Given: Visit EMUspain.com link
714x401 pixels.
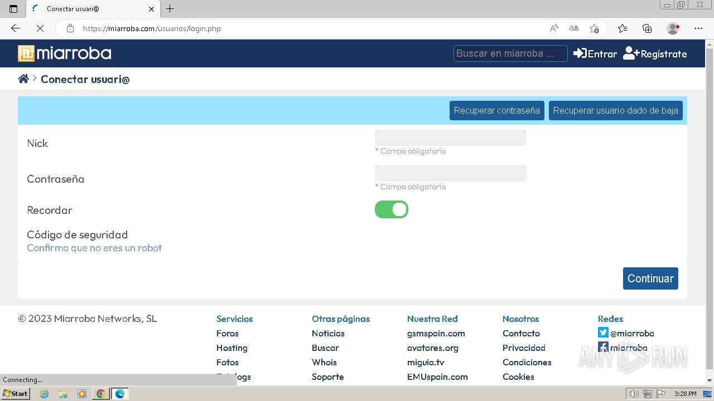Looking at the screenshot, I should [437, 376].
